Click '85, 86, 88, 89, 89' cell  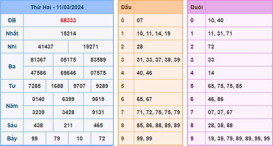[x=158, y=125]
